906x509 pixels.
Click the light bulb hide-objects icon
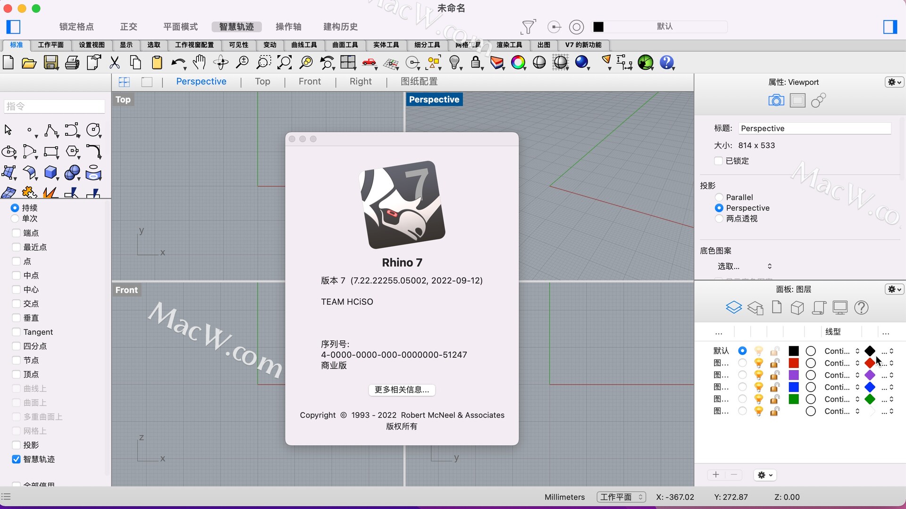[454, 62]
